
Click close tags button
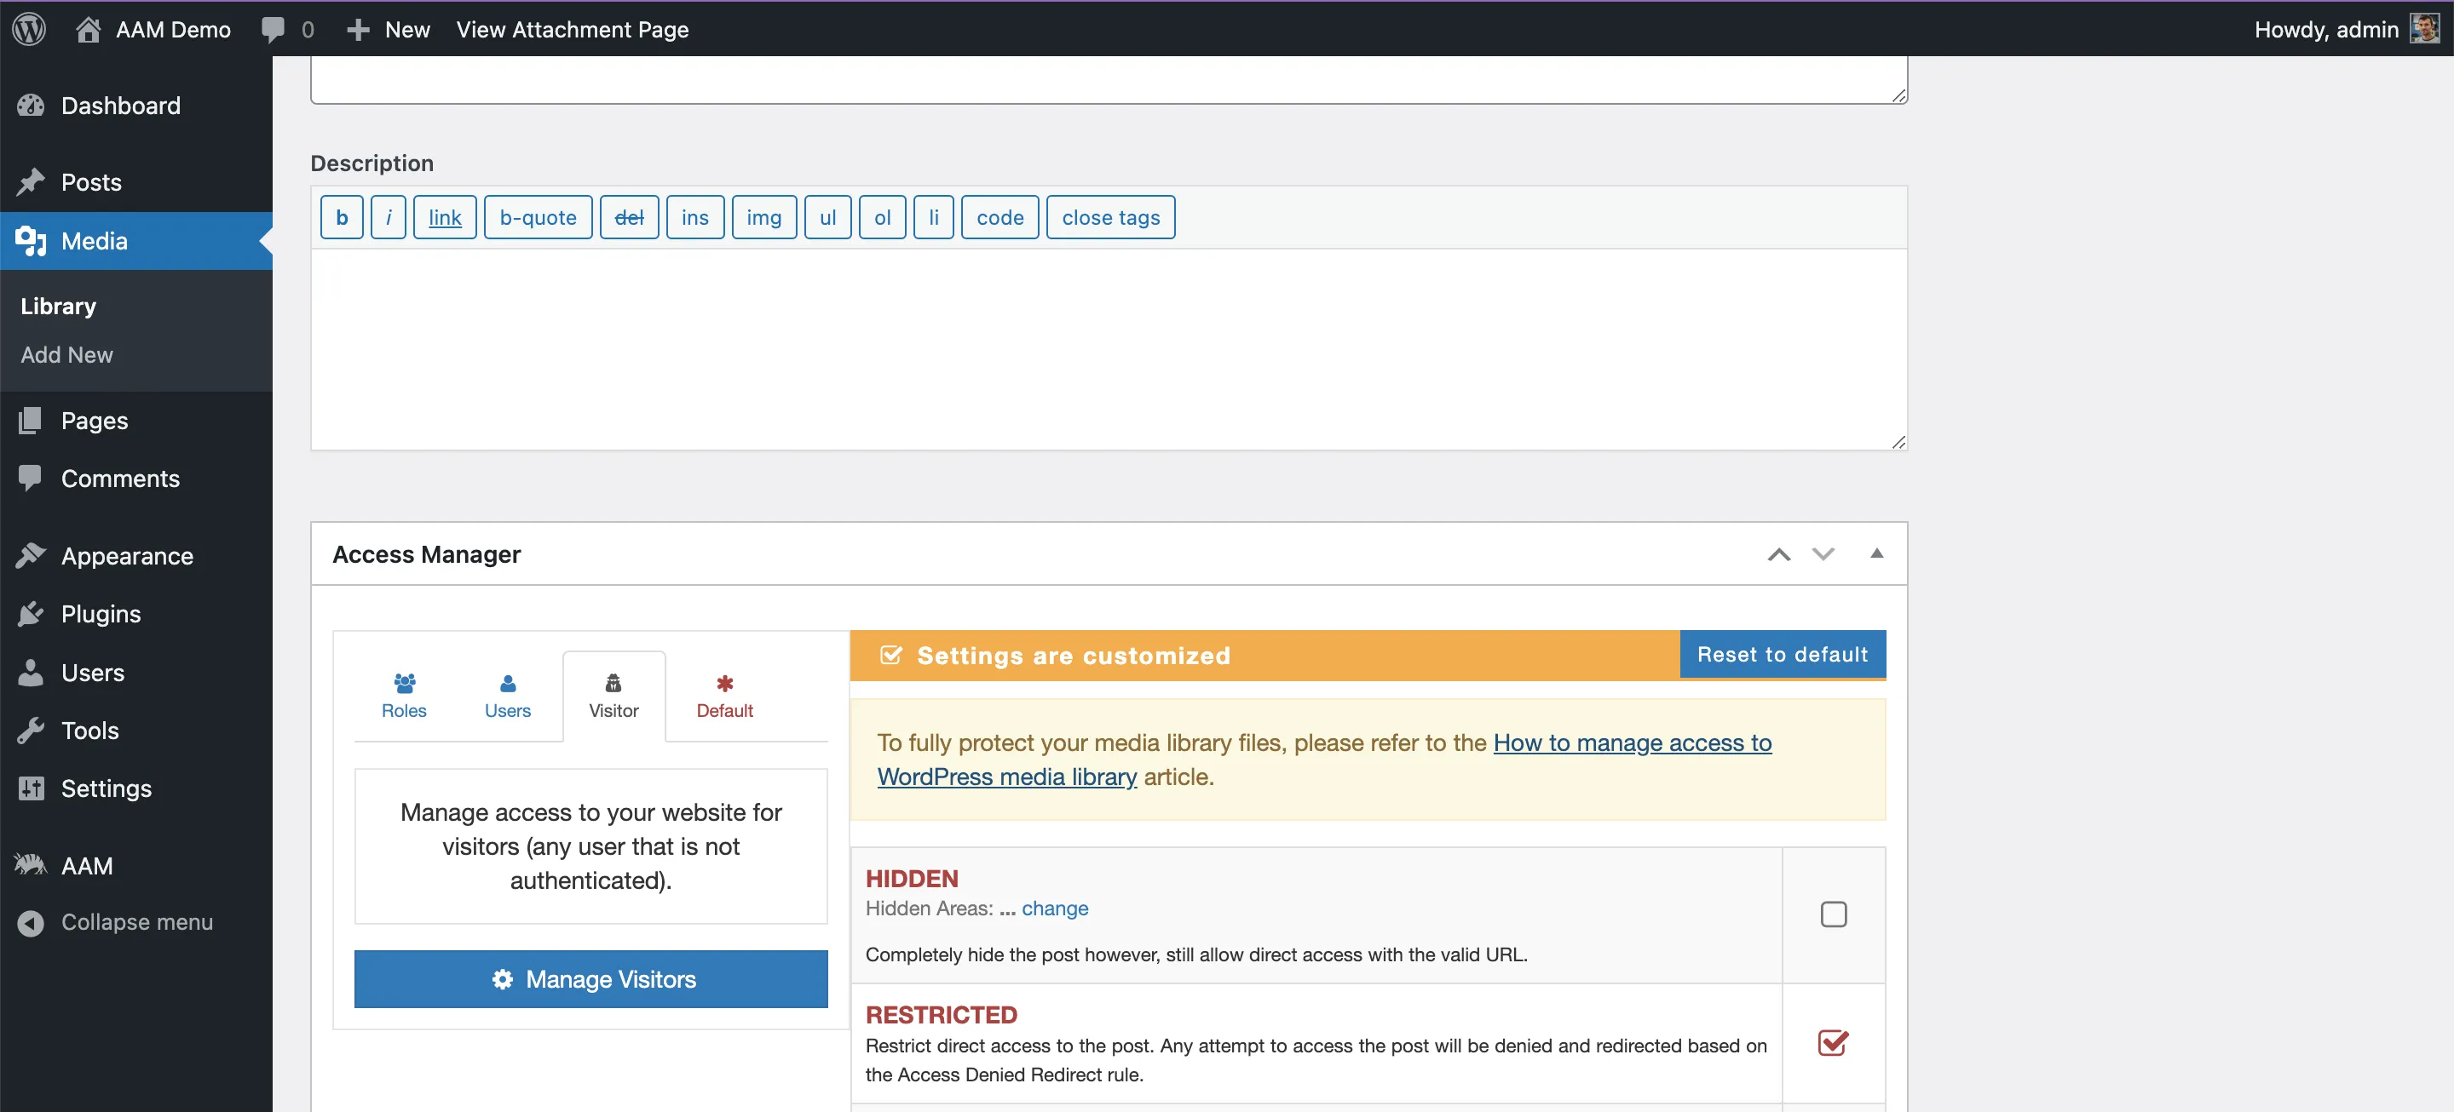point(1111,217)
